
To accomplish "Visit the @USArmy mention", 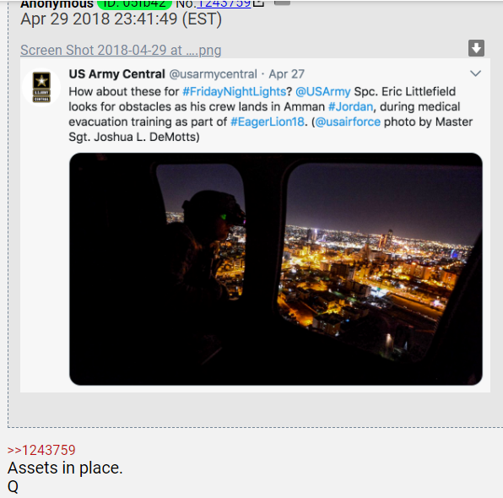I will [x=322, y=91].
